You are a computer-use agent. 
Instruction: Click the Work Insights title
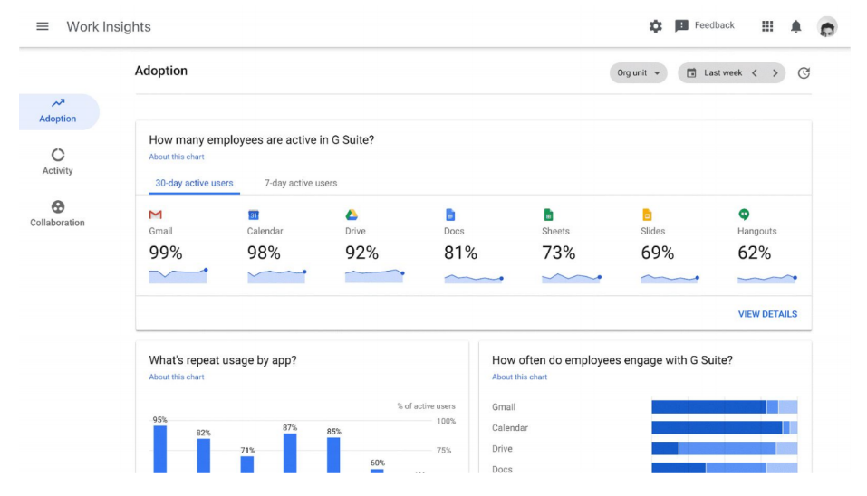109,26
